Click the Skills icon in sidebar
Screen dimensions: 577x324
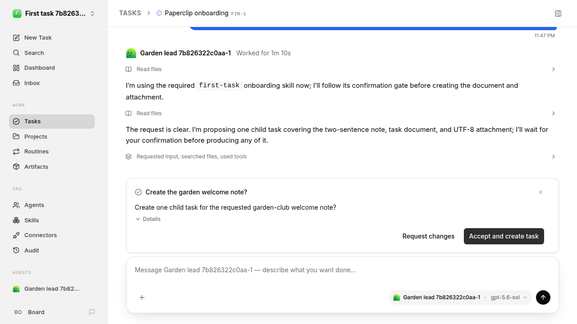(x=16, y=220)
